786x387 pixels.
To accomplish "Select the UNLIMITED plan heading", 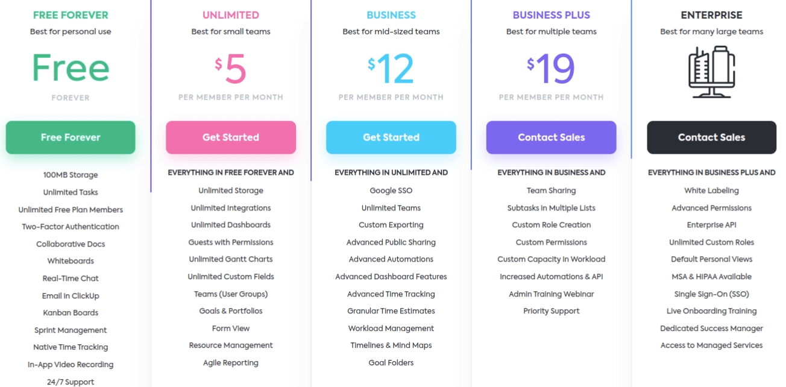I will (x=231, y=15).
